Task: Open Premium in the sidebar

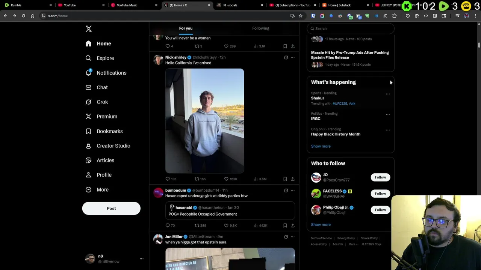Action: click(101, 117)
